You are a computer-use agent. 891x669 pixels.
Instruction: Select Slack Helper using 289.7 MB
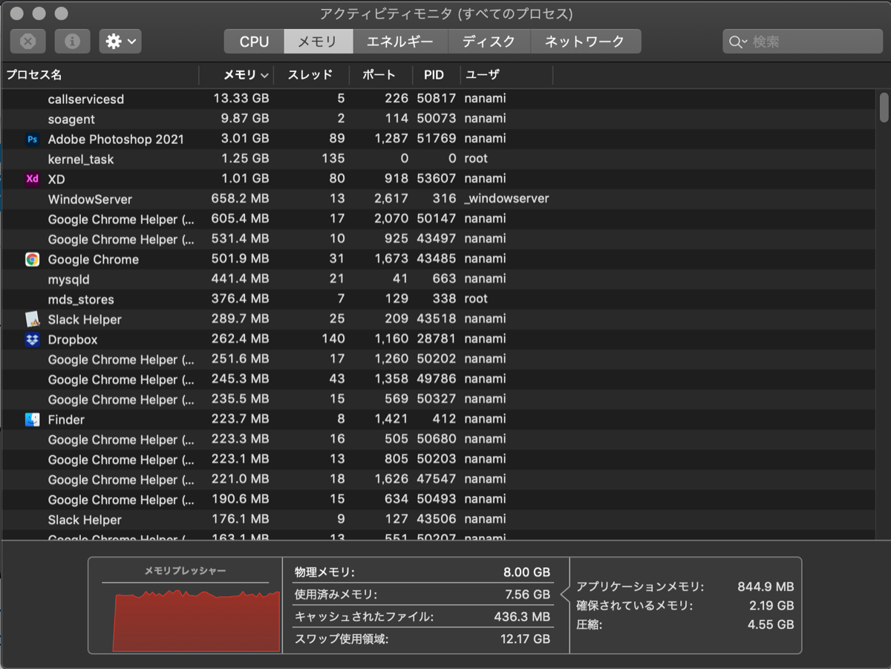[439, 319]
